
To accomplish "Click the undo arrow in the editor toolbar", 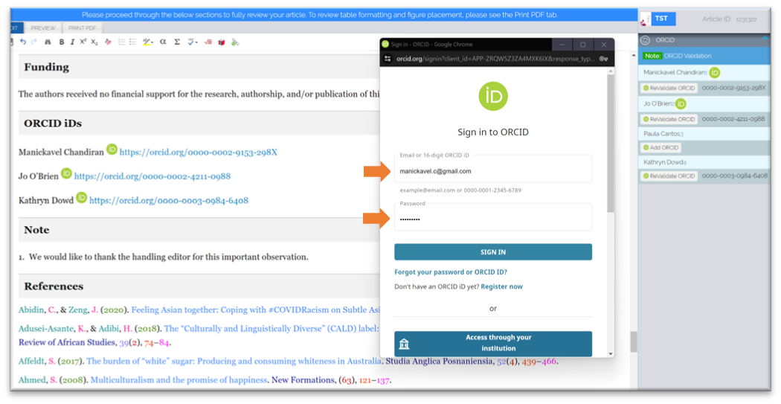I will (23, 42).
